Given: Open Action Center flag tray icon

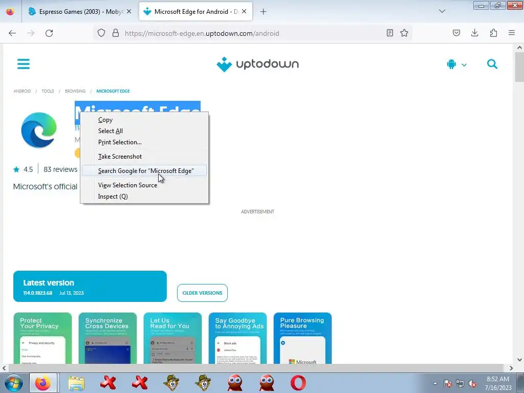Looking at the screenshot, I should [448, 383].
